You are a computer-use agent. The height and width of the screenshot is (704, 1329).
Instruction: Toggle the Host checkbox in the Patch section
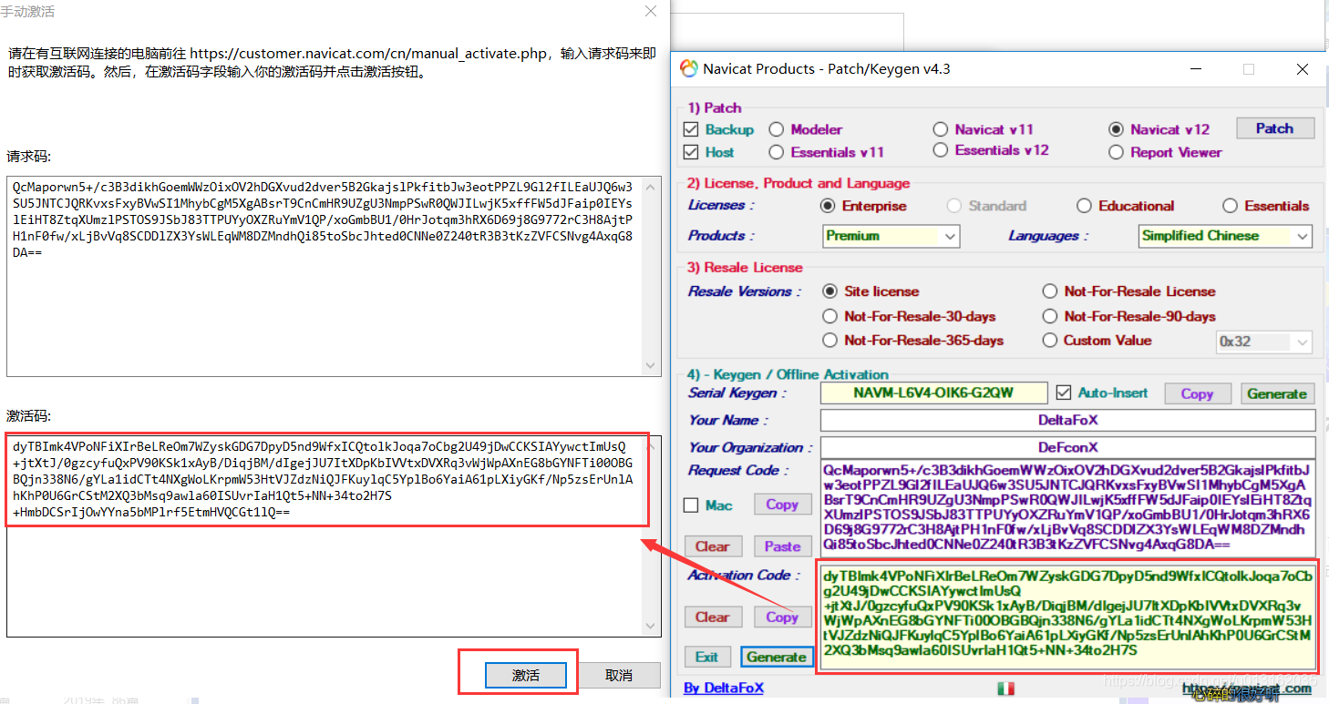(690, 152)
